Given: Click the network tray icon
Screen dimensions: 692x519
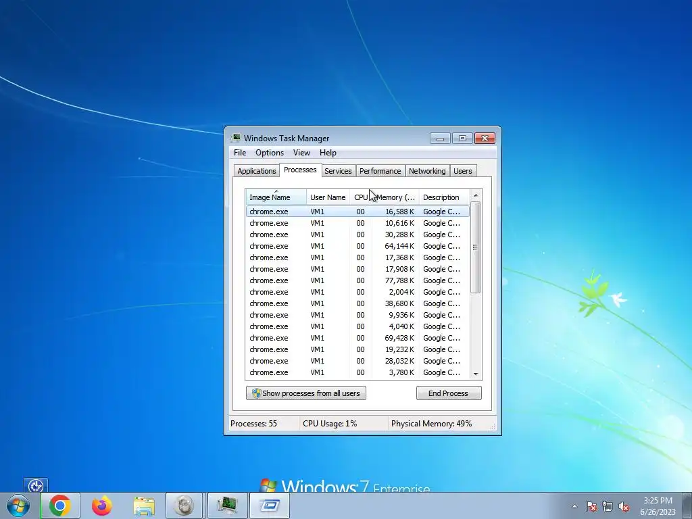Looking at the screenshot, I should 608,507.
